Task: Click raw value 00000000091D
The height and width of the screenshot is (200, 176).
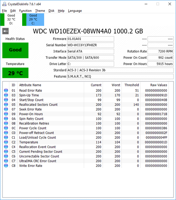Action: click(156, 95)
